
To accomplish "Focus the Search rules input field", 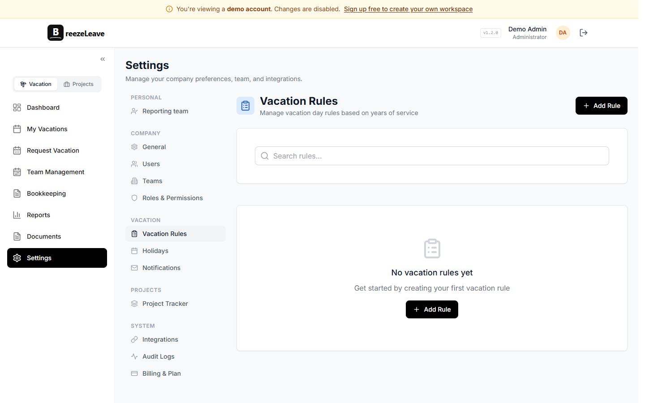I will [432, 156].
